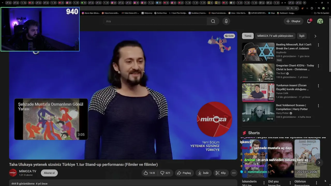Image resolution: width=331 pixels, height=186 pixels.
Task: Dislike the video showing 621
Action: 165,173
